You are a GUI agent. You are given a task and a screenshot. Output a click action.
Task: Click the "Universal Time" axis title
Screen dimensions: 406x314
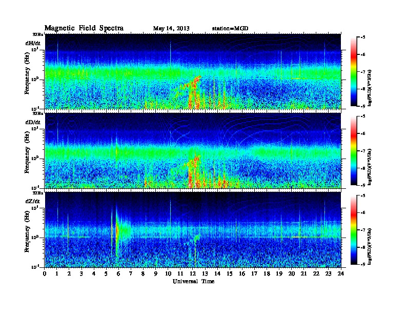click(x=193, y=281)
